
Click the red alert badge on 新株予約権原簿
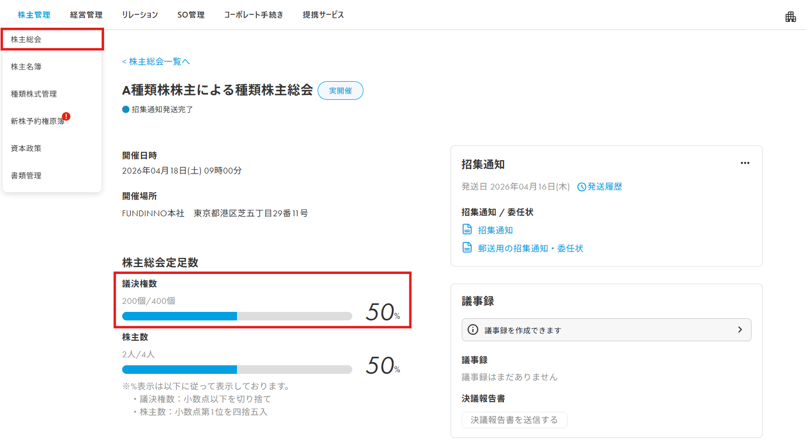[66, 116]
